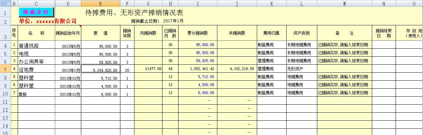Click the 资产类别 heading cell
The width and height of the screenshot is (423, 135).
click(x=302, y=33)
